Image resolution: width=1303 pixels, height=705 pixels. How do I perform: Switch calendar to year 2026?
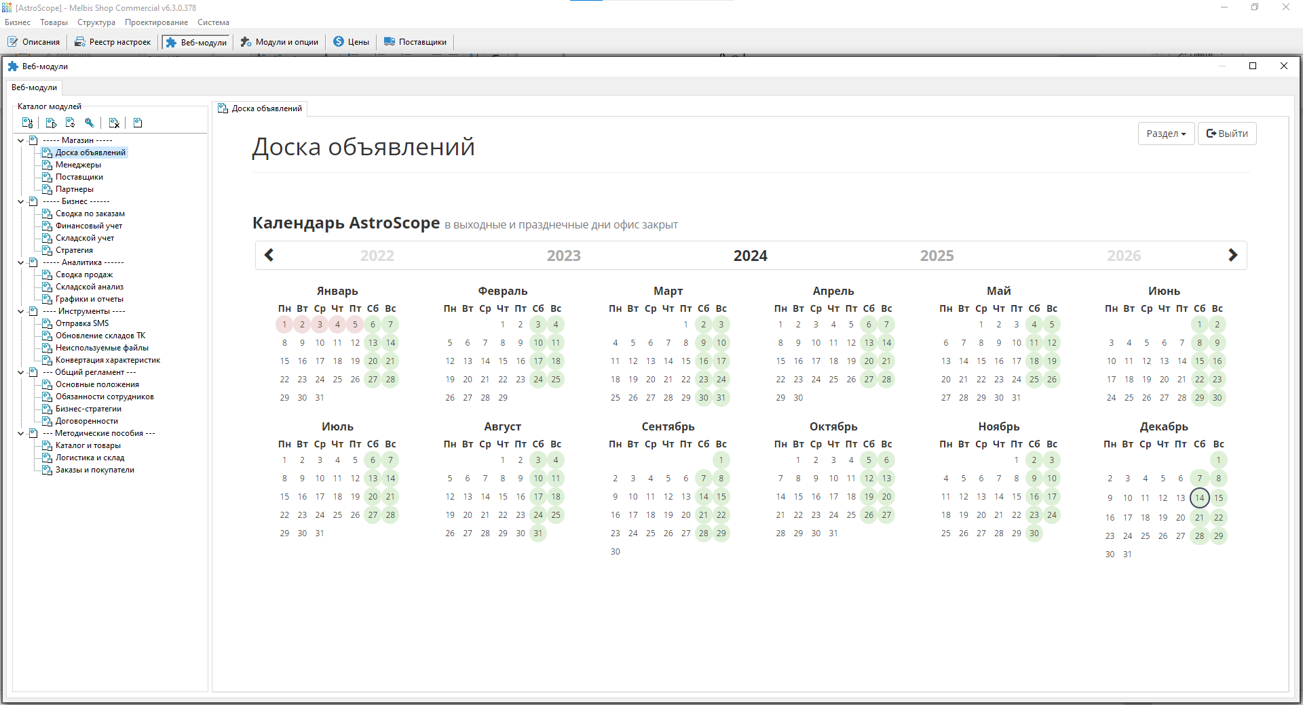click(1124, 256)
